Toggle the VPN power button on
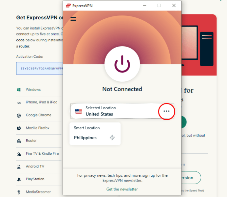Image resolution: width=227 pixels, height=197 pixels. pos(122,64)
